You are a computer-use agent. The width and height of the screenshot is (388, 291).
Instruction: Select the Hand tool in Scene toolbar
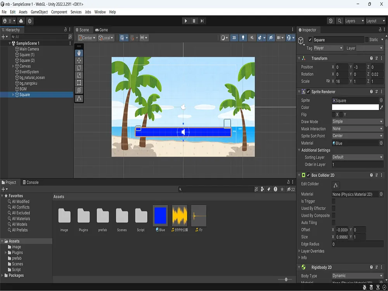point(79,53)
